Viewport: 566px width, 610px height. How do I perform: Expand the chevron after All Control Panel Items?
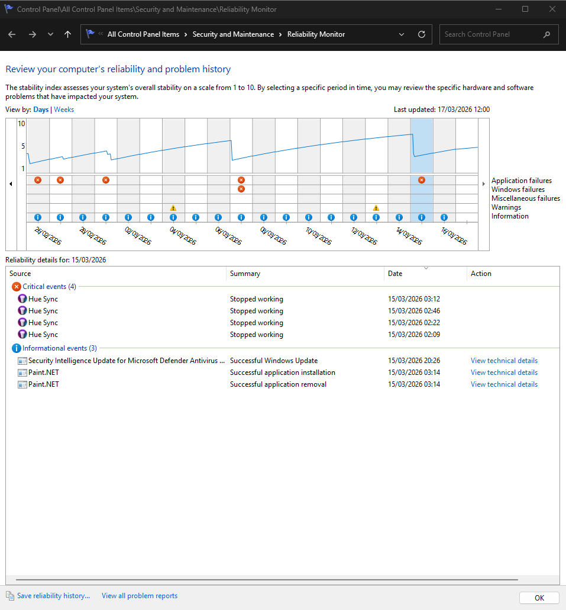pyautogui.click(x=186, y=34)
